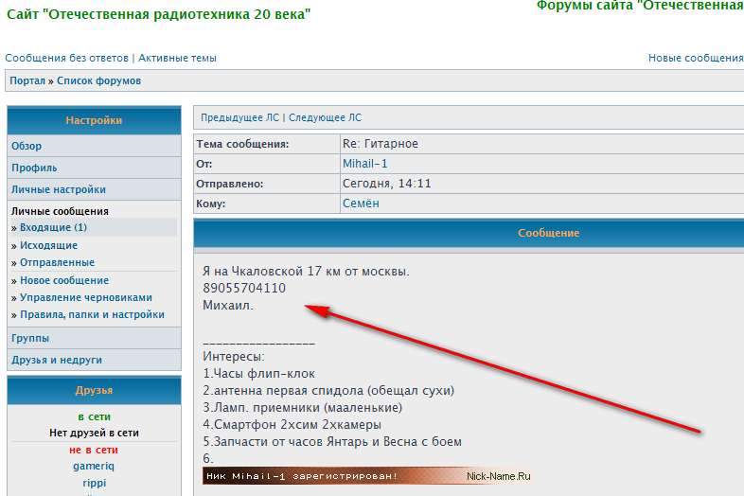Click the "Интересы:" signature heading
This screenshot has height=496, width=744.
point(234,357)
